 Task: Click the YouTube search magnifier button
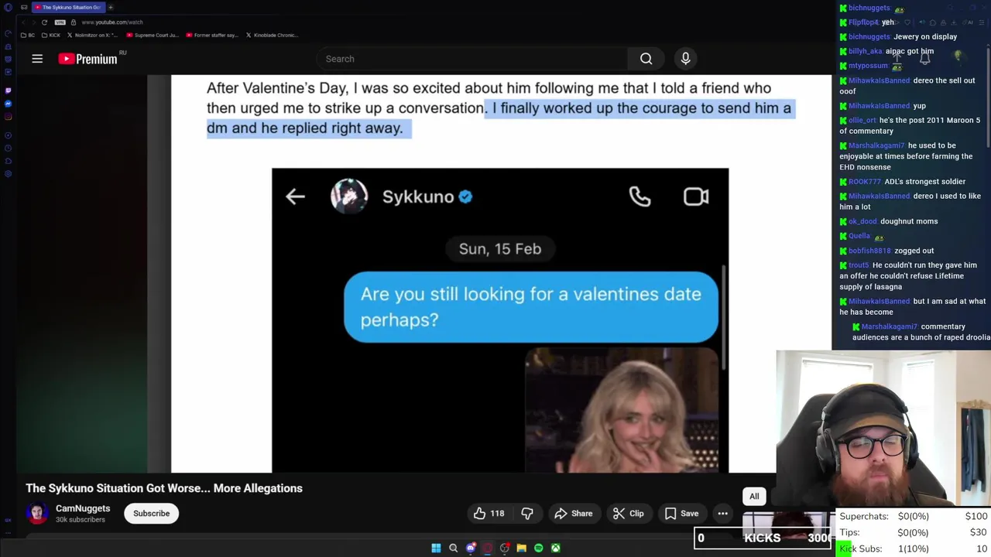point(646,59)
